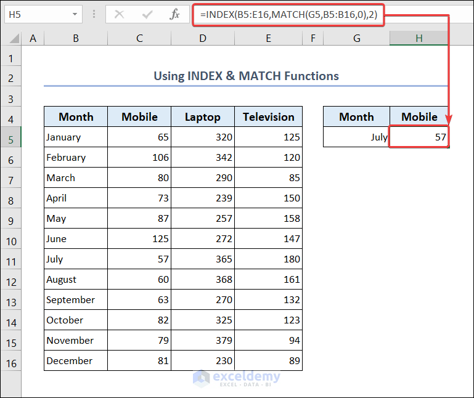474x398 pixels.
Task: Select March Laptop value 290
Action: coord(203,177)
